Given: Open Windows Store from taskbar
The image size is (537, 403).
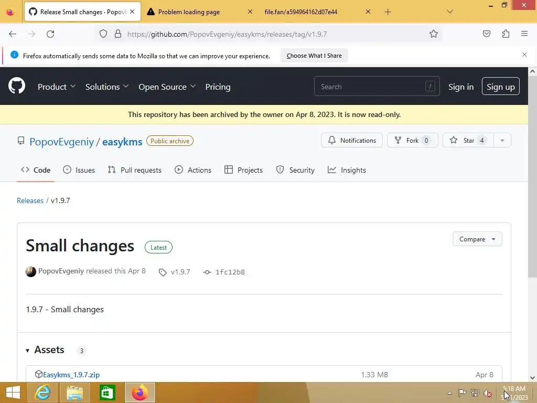Looking at the screenshot, I should tap(107, 393).
